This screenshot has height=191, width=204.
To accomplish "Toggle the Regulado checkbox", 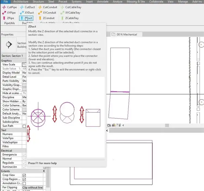I will (x=24, y=163).
